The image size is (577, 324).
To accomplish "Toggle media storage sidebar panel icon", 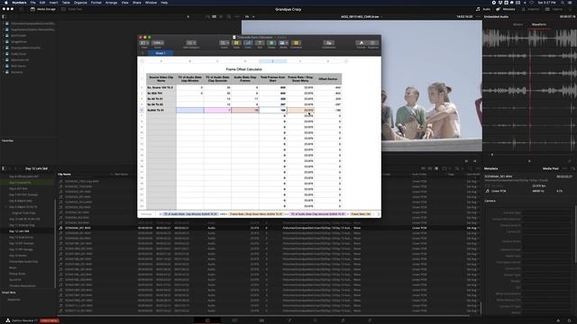I will [4, 16].
